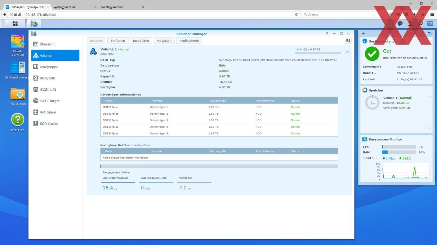Close the DS1517plus browser tab

coord(48,7)
